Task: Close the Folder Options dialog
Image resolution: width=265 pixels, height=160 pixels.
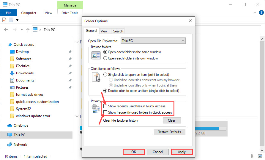Action: click(190, 21)
